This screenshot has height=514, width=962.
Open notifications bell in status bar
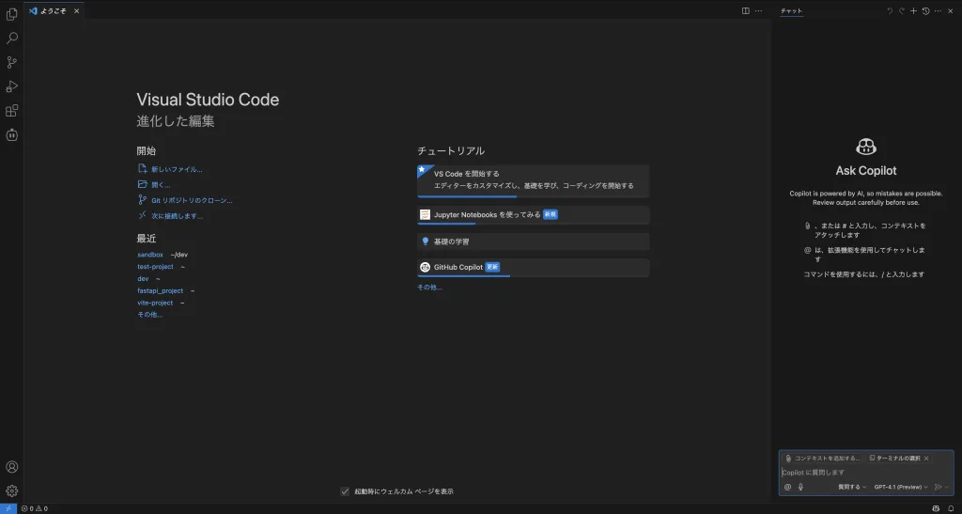(951, 508)
